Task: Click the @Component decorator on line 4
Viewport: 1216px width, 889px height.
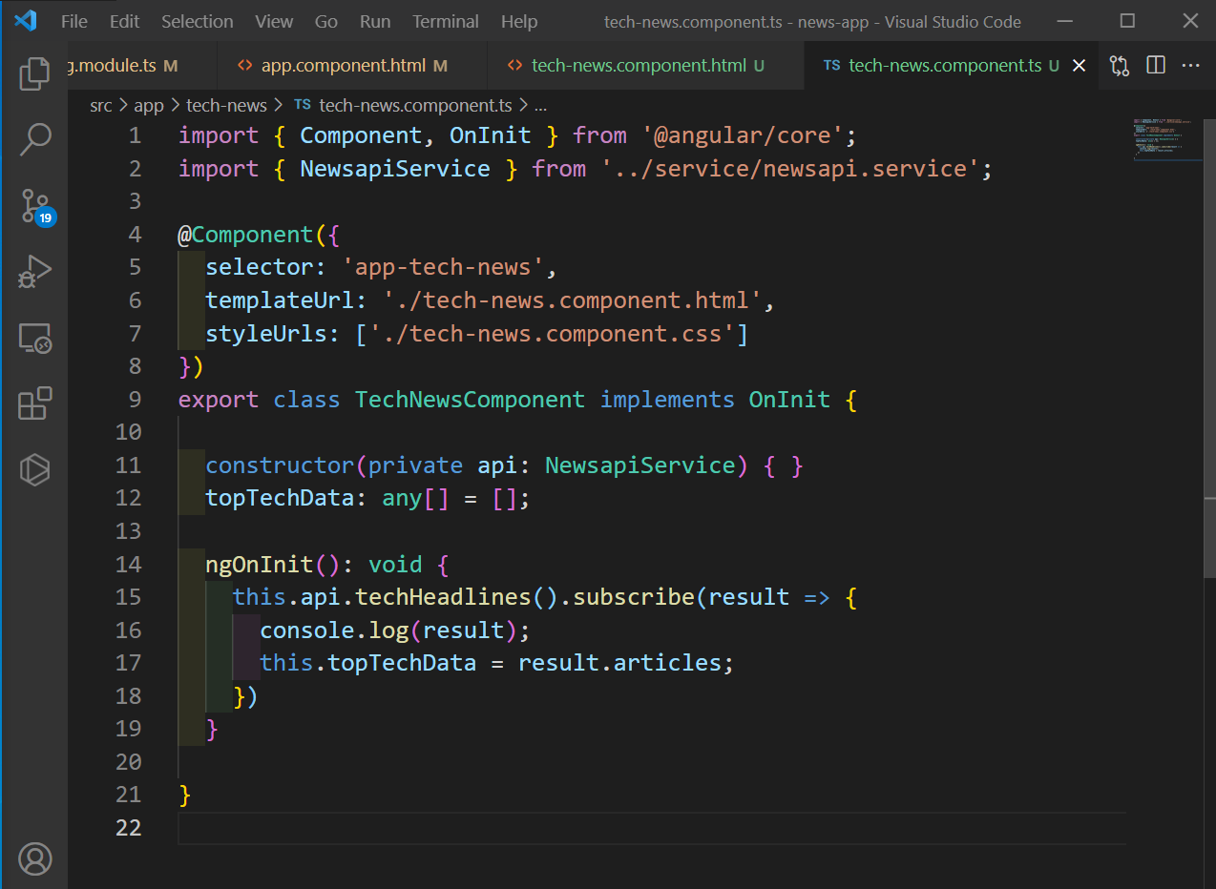Action: tap(245, 235)
